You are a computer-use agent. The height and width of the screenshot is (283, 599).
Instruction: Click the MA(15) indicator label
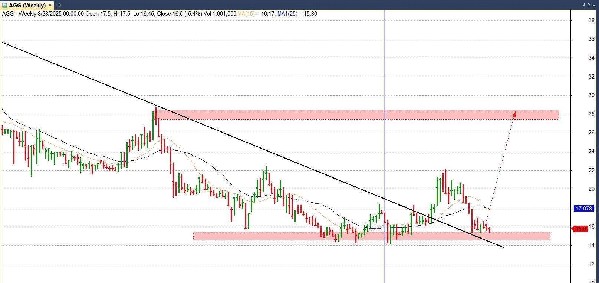point(246,14)
